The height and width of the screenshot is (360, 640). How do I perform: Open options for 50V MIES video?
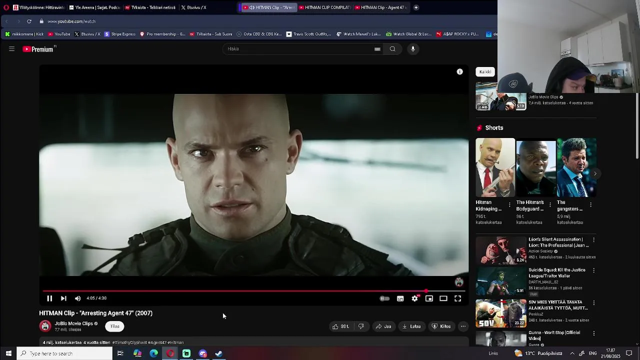click(593, 303)
